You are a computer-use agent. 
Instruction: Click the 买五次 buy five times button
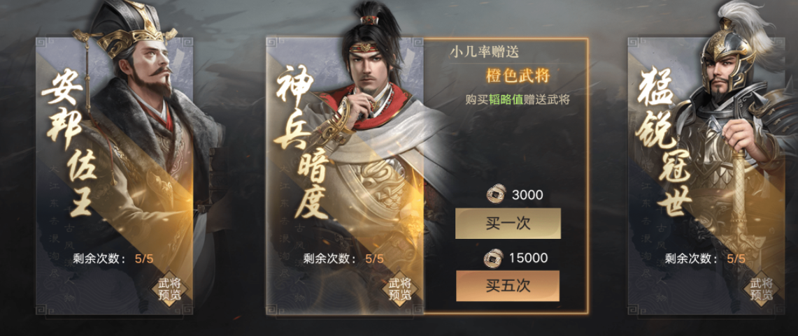pos(508,285)
